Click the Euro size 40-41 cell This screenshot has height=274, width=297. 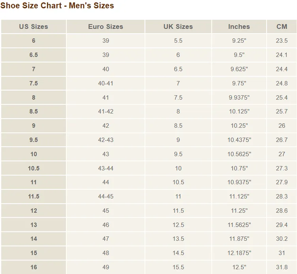(x=106, y=83)
